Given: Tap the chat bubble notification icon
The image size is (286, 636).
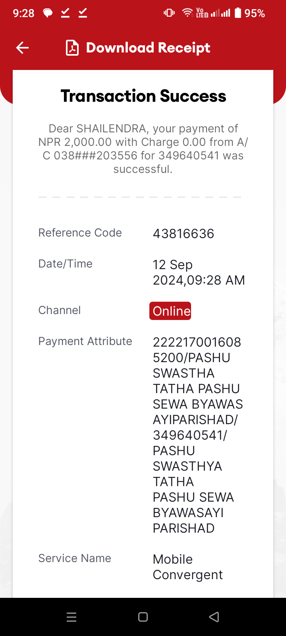Looking at the screenshot, I should pyautogui.click(x=48, y=14).
